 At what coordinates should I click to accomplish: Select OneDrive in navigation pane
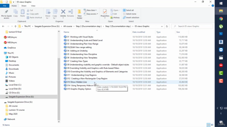[11, 48]
